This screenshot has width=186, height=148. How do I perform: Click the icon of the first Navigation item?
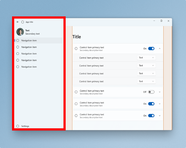point(18,40)
